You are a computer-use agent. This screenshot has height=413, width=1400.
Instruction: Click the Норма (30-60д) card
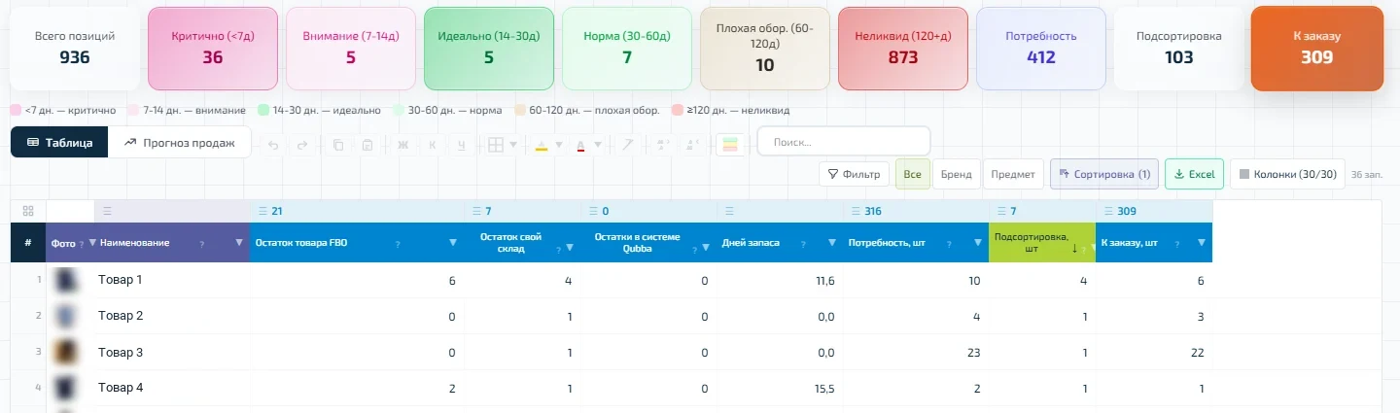coord(627,49)
